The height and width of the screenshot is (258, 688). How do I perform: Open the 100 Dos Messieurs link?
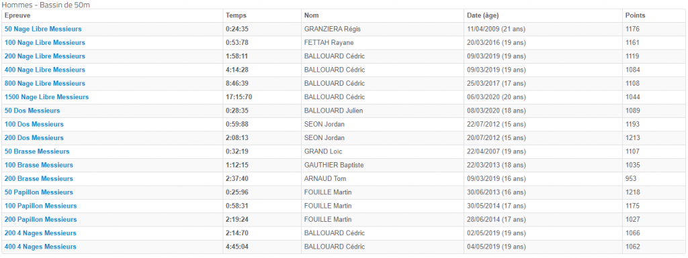(x=34, y=124)
